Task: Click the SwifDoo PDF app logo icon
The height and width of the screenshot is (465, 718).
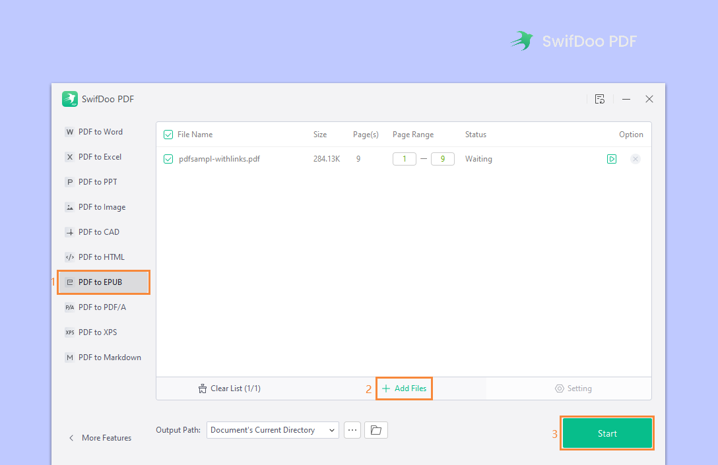Action: [x=70, y=99]
